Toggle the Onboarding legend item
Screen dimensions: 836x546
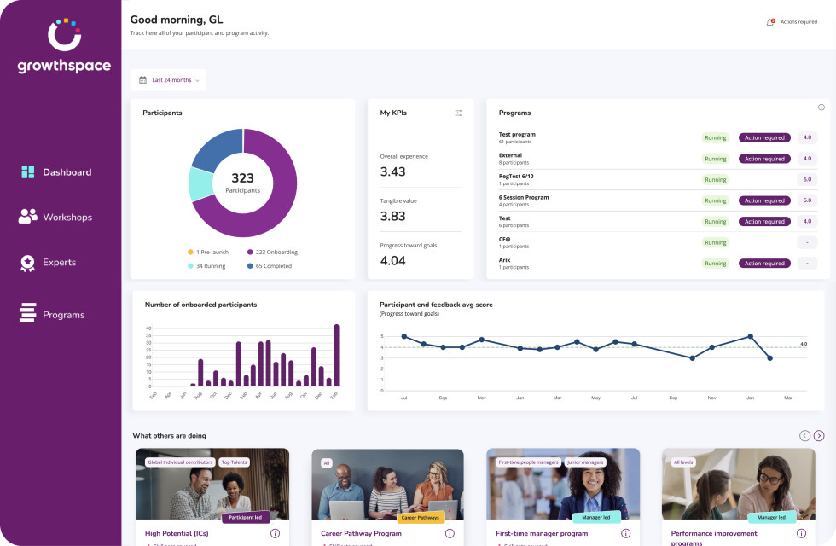pos(271,253)
